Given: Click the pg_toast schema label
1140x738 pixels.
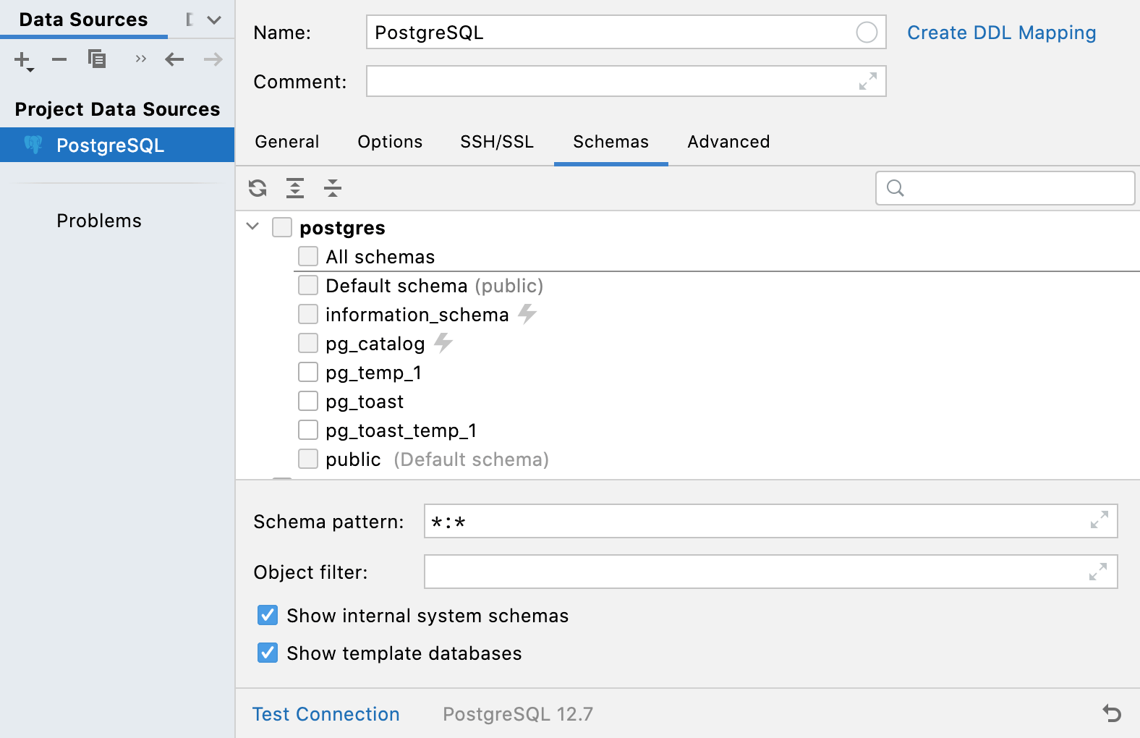Looking at the screenshot, I should [365, 402].
